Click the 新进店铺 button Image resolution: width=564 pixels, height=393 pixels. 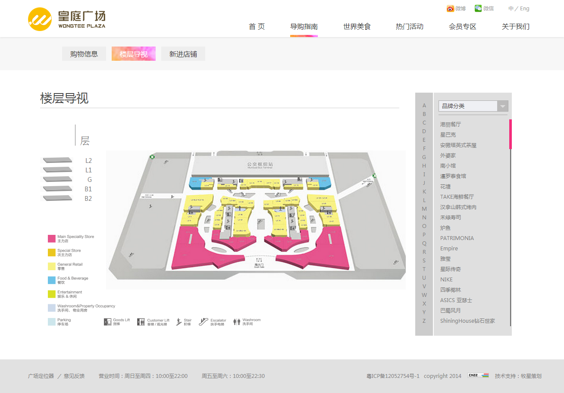point(183,53)
